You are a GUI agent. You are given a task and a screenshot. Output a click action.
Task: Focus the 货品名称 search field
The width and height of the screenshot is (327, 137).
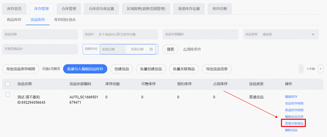point(40,34)
